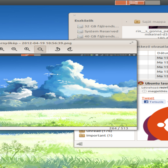Click the normal size 1:1 zoom icon

[27, 49]
